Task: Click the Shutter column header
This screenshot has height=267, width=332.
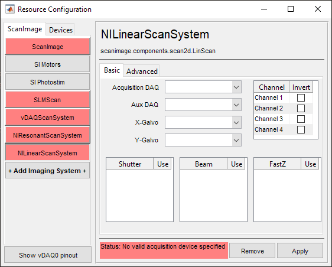Action: pos(130,164)
